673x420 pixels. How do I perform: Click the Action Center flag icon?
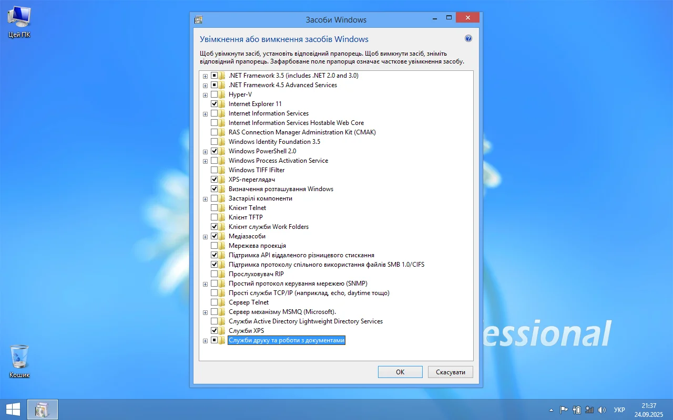564,410
